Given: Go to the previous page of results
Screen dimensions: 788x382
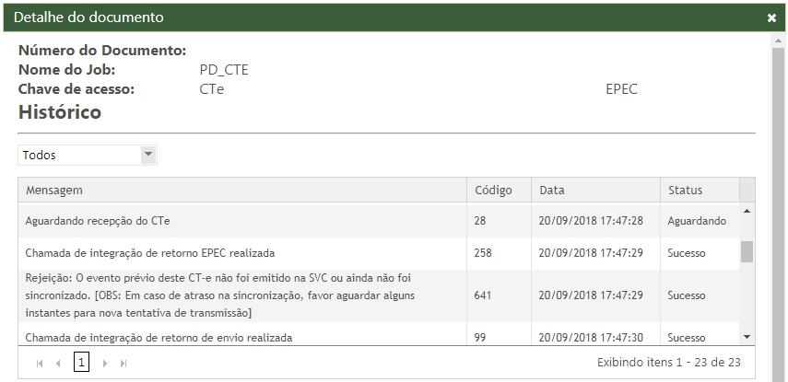Looking at the screenshot, I should click(x=58, y=363).
